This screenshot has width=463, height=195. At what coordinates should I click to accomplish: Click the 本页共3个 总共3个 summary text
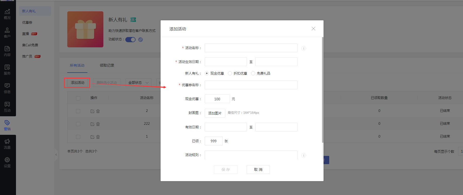coord(82,151)
